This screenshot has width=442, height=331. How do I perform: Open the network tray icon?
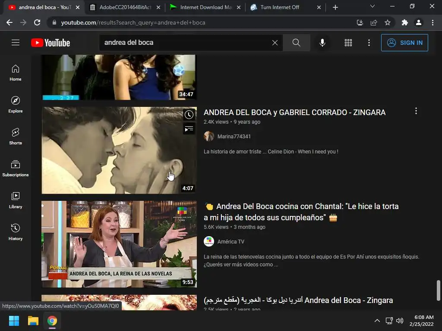[389, 321]
